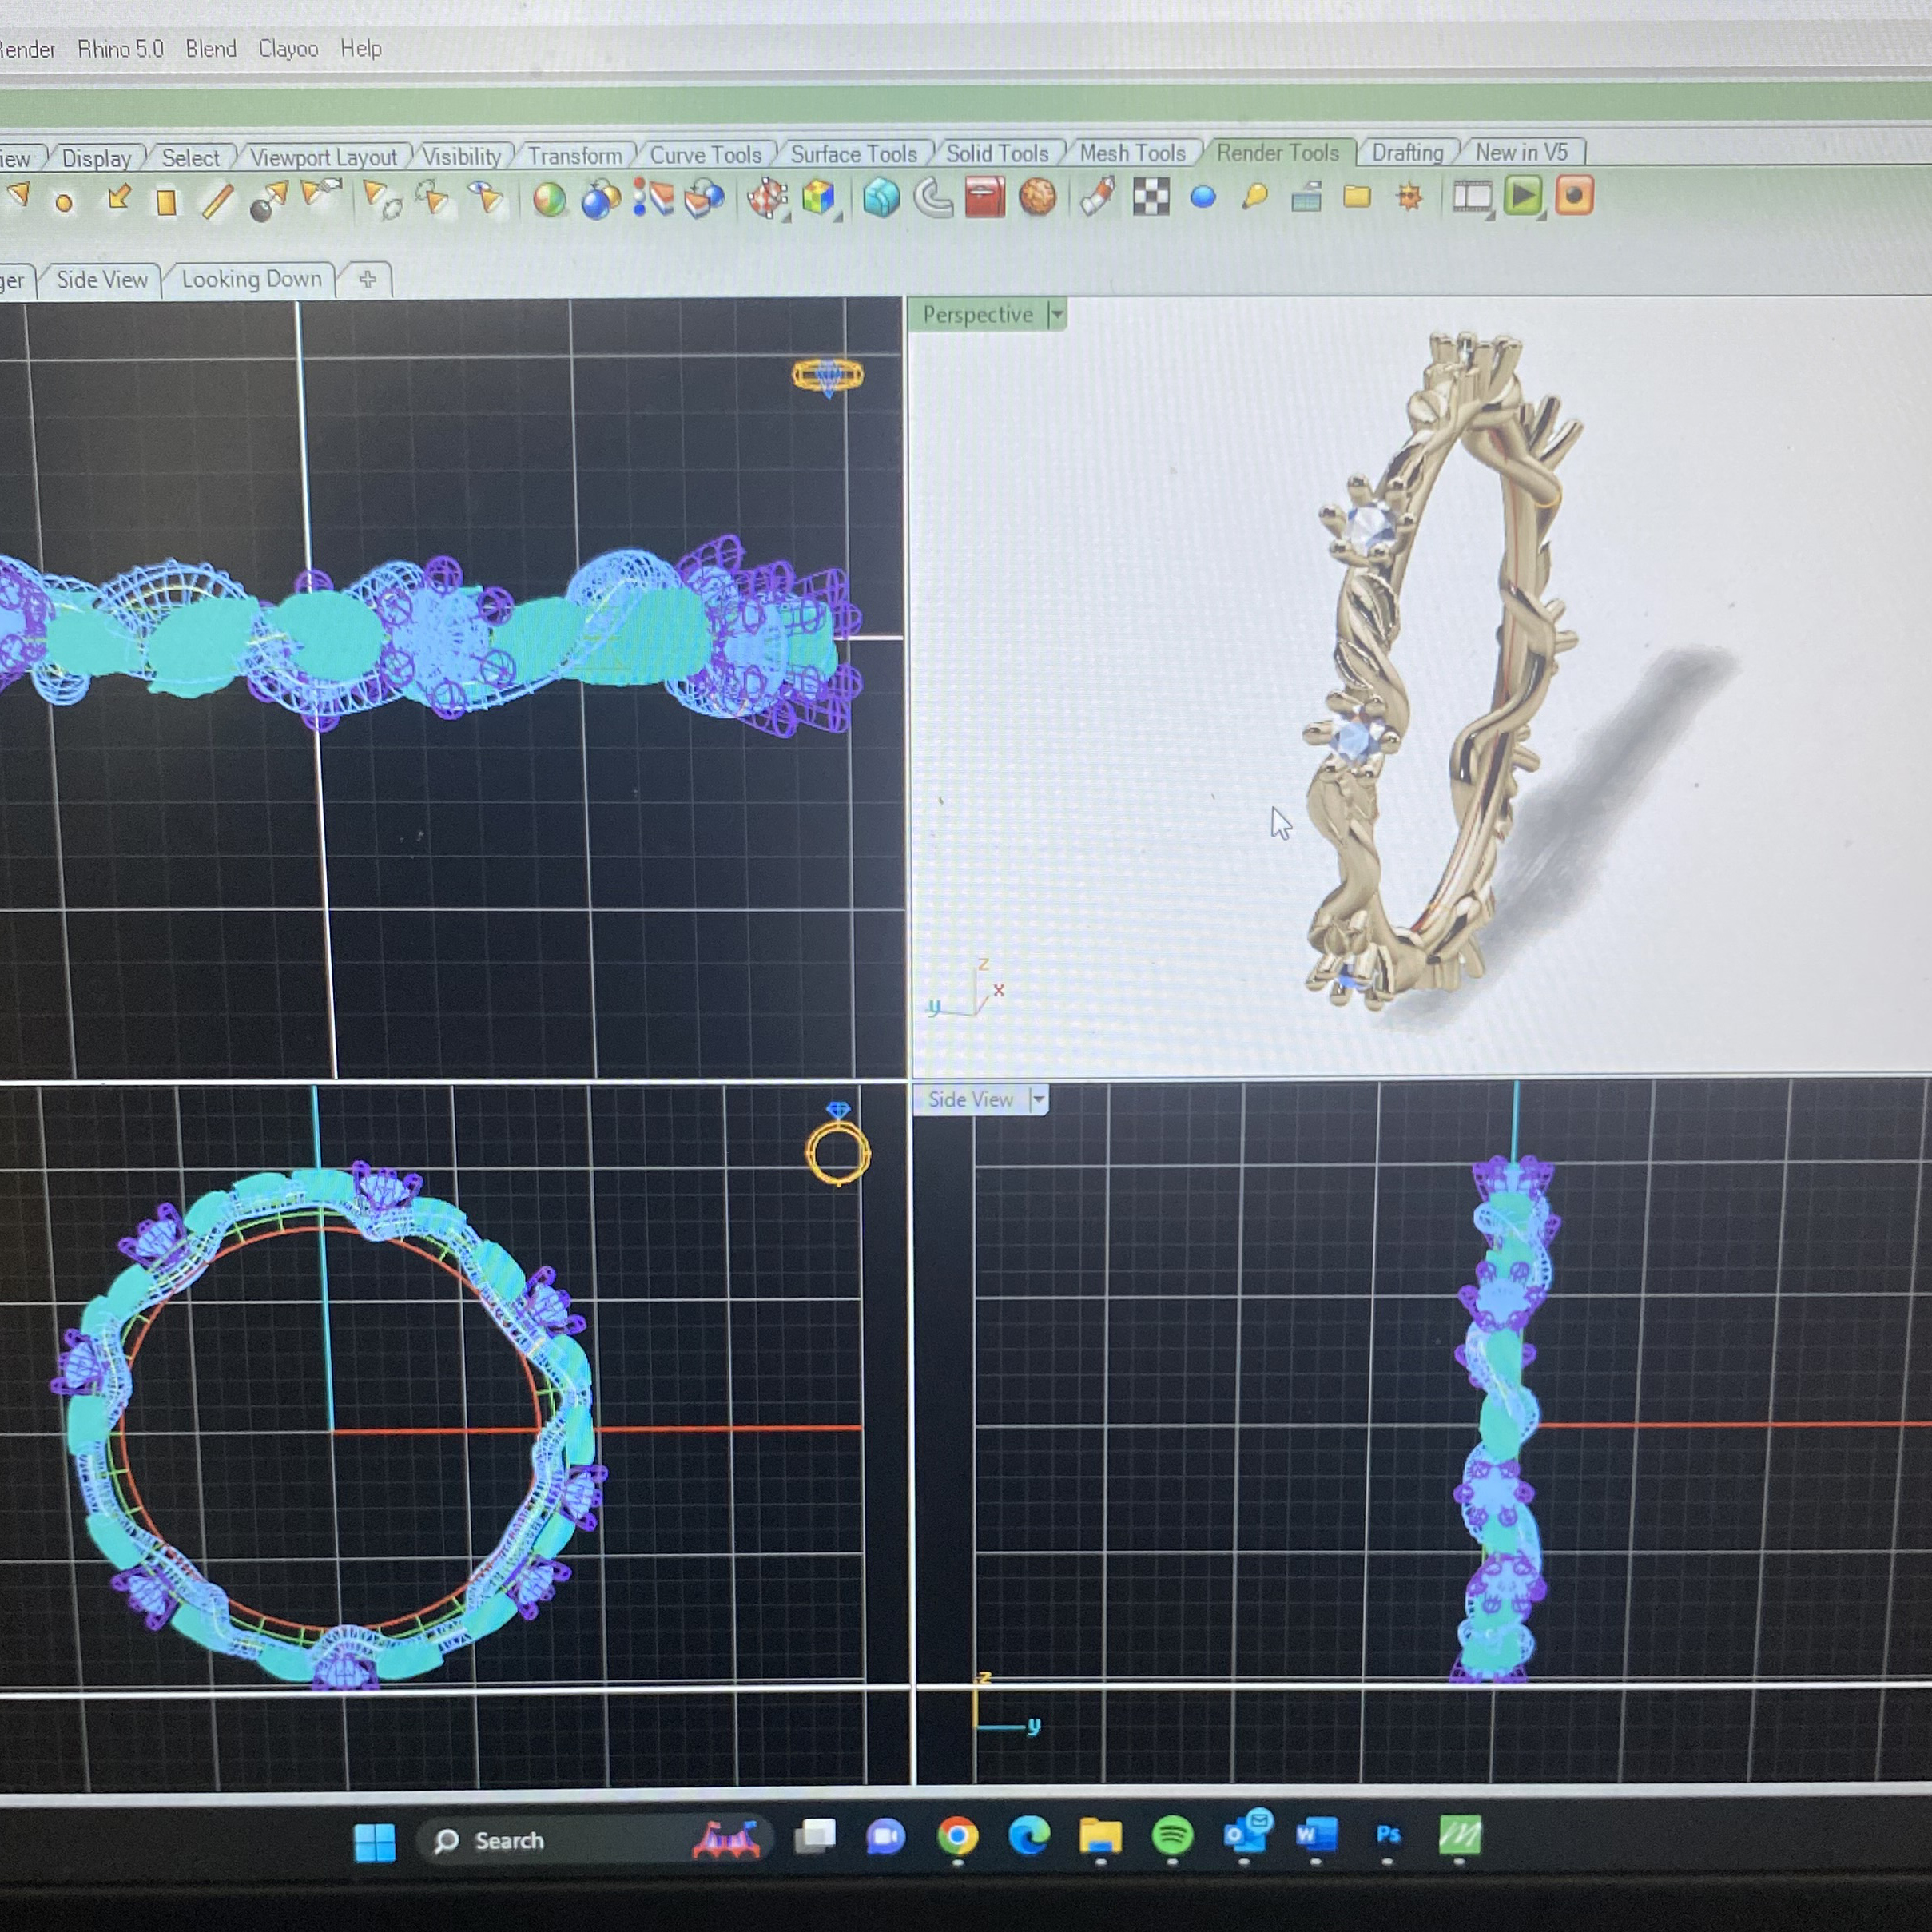Viewport: 1932px width, 1932px height.
Task: Switch to Viewport Layout tab
Action: [323, 157]
